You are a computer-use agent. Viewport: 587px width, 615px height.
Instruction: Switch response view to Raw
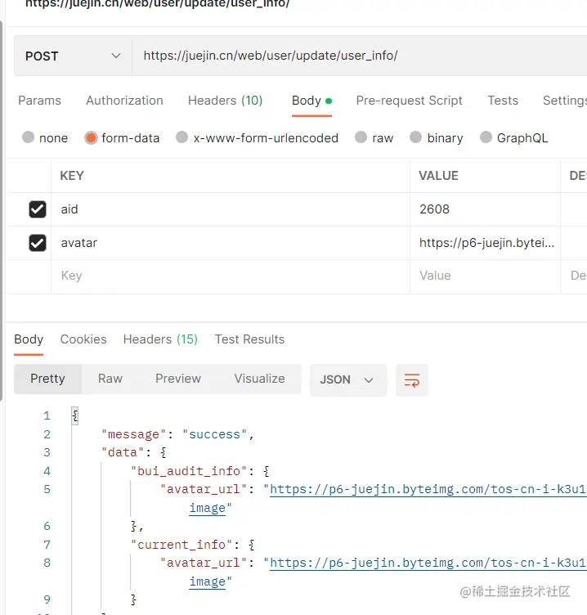click(110, 379)
